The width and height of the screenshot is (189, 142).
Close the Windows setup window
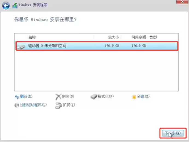coord(182,2)
